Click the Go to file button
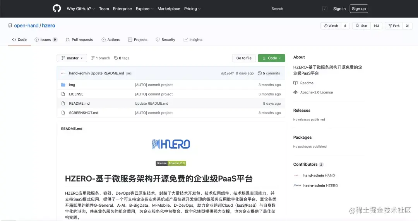 tap(244, 58)
